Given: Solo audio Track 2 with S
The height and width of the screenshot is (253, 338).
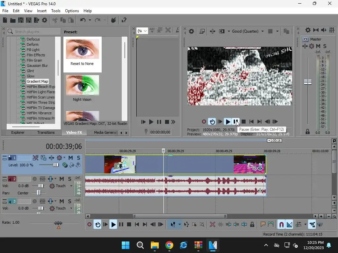Looking at the screenshot, I should click(70, 179).
